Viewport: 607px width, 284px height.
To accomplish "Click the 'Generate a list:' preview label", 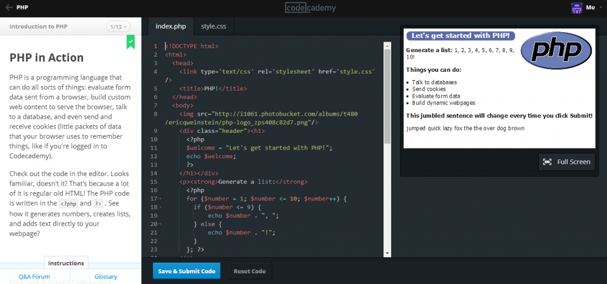I will click(x=429, y=50).
